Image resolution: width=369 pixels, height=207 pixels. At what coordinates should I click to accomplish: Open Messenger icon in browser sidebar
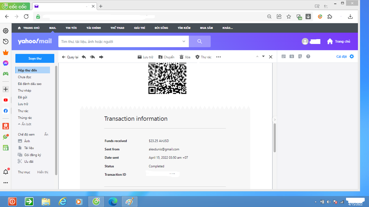pos(5,63)
